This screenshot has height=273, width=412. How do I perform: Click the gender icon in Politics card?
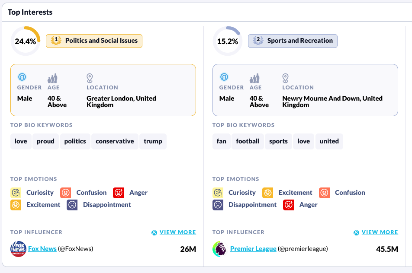point(22,77)
